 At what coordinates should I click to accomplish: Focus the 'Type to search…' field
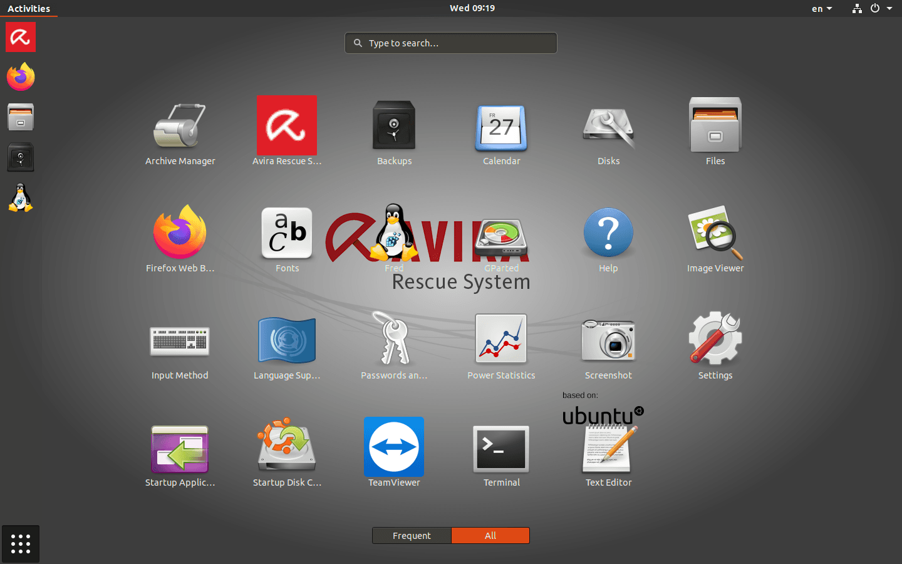coord(451,43)
